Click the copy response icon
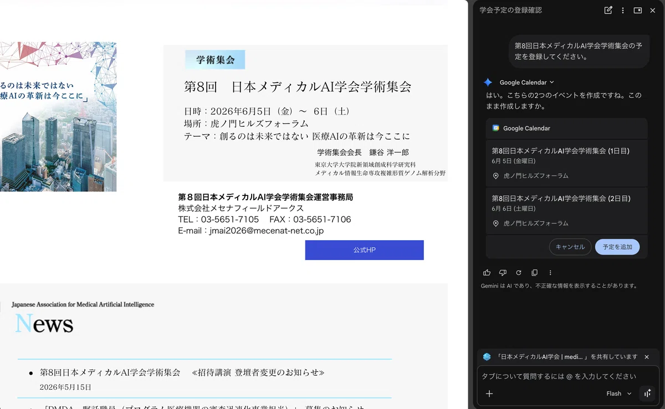Screen dimensions: 665x409 click(534, 273)
